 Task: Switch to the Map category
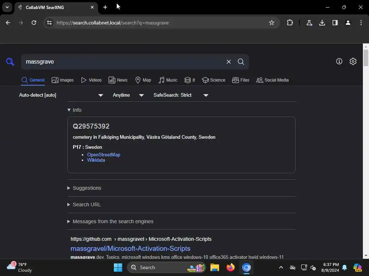[x=143, y=80]
